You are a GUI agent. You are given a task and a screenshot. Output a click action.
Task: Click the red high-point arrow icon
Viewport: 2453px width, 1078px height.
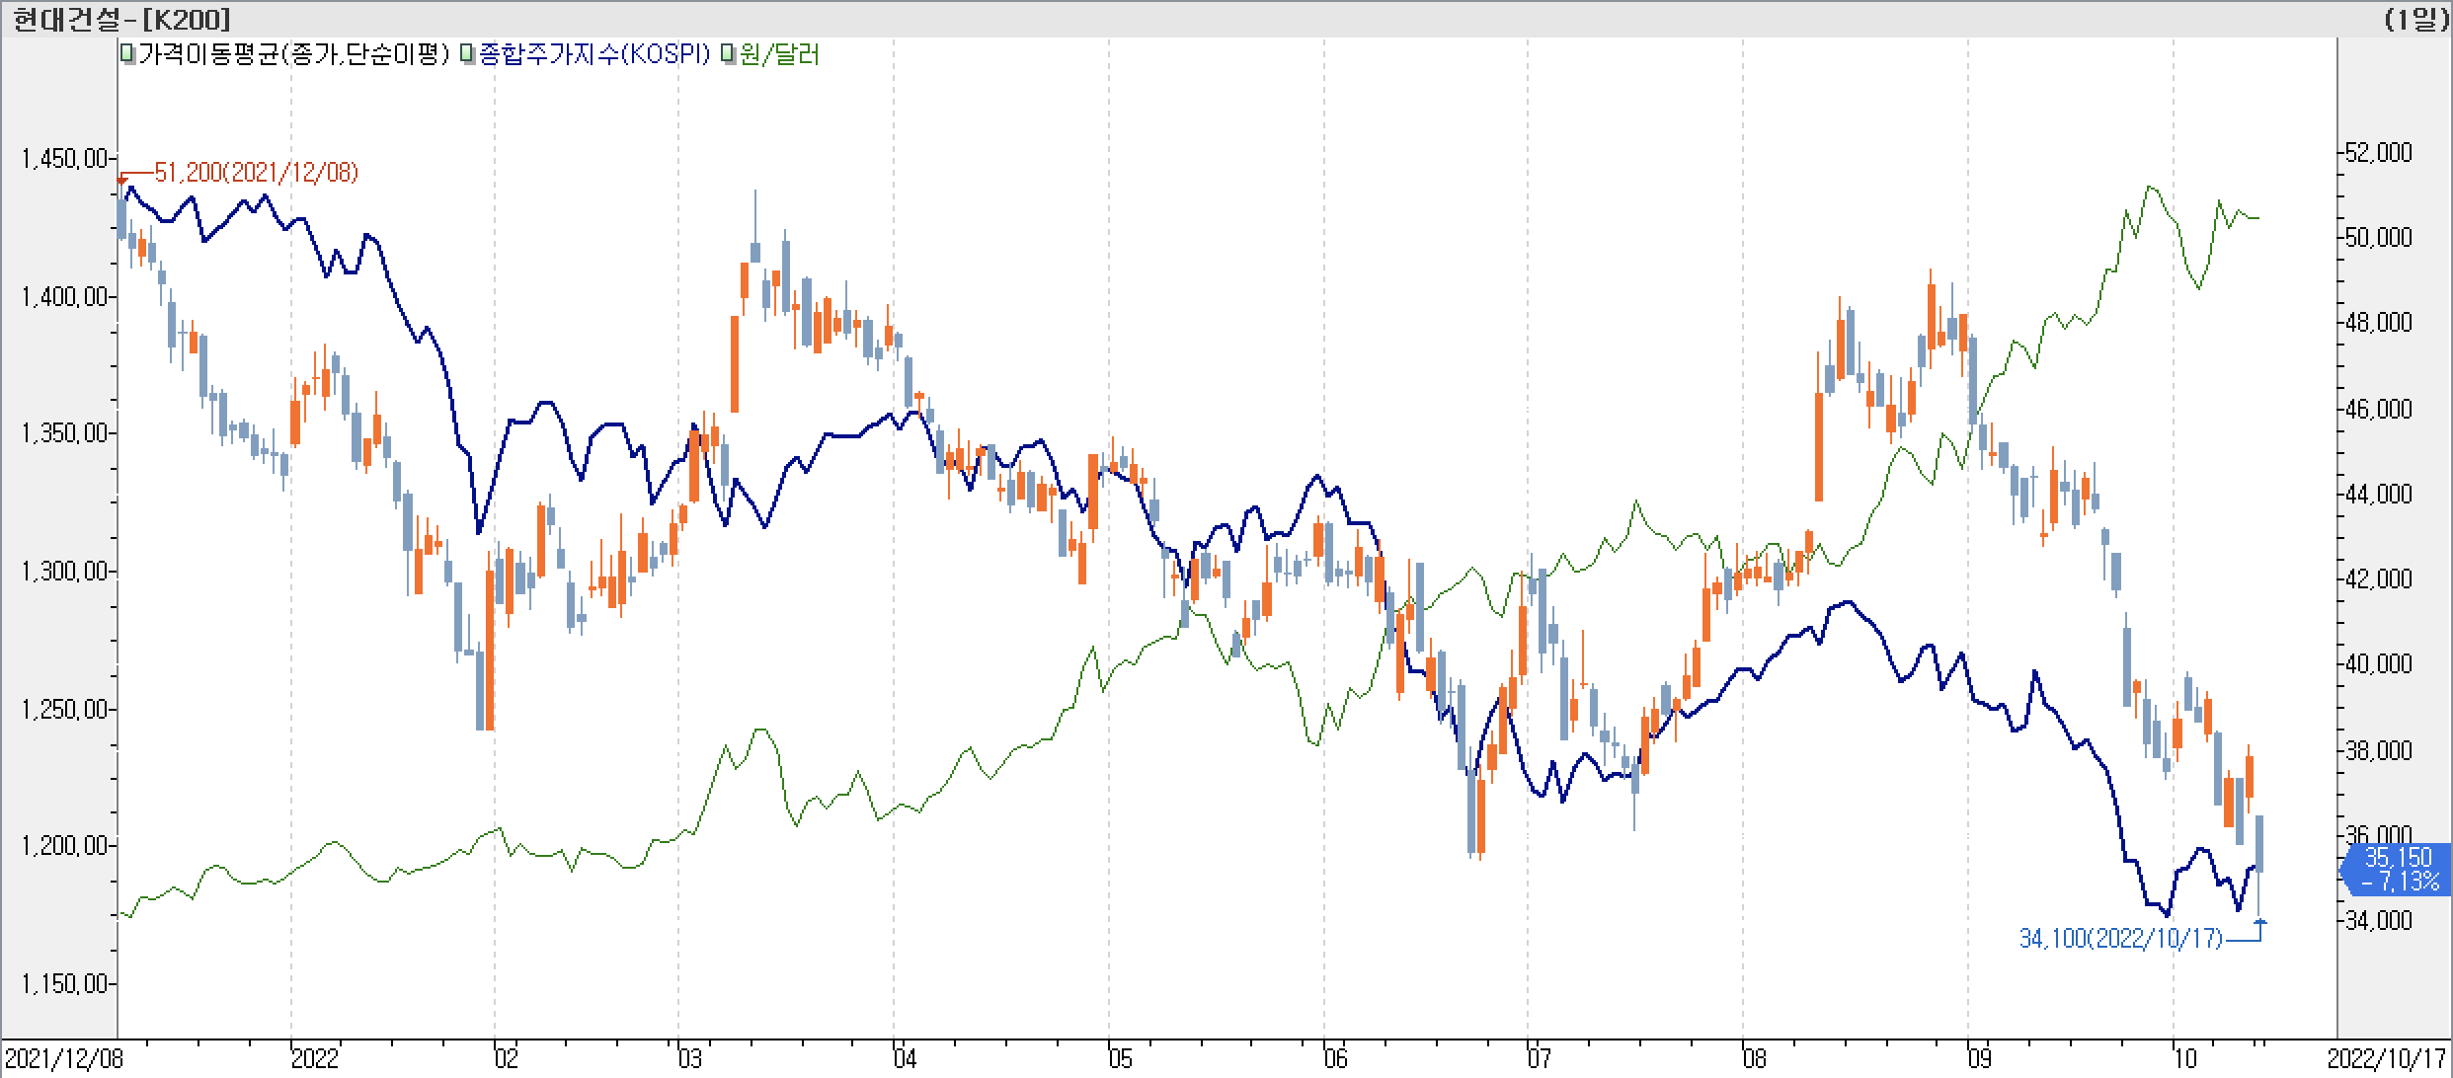(122, 180)
